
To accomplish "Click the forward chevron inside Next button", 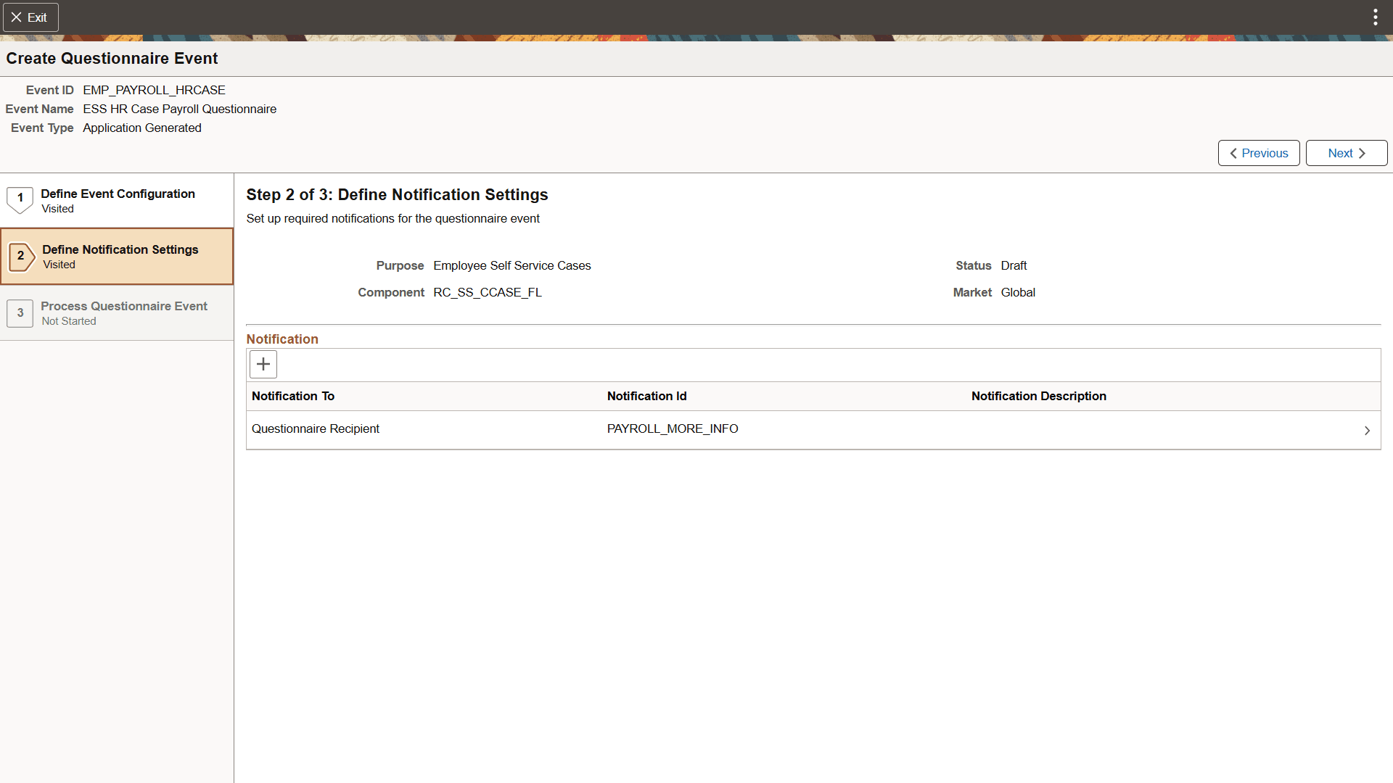I will tap(1361, 153).
